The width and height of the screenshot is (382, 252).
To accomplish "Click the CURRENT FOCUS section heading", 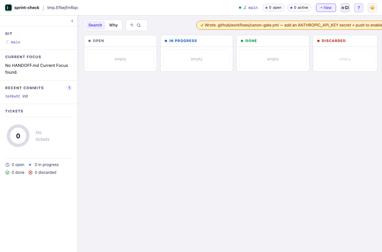I will [x=23, y=57].
